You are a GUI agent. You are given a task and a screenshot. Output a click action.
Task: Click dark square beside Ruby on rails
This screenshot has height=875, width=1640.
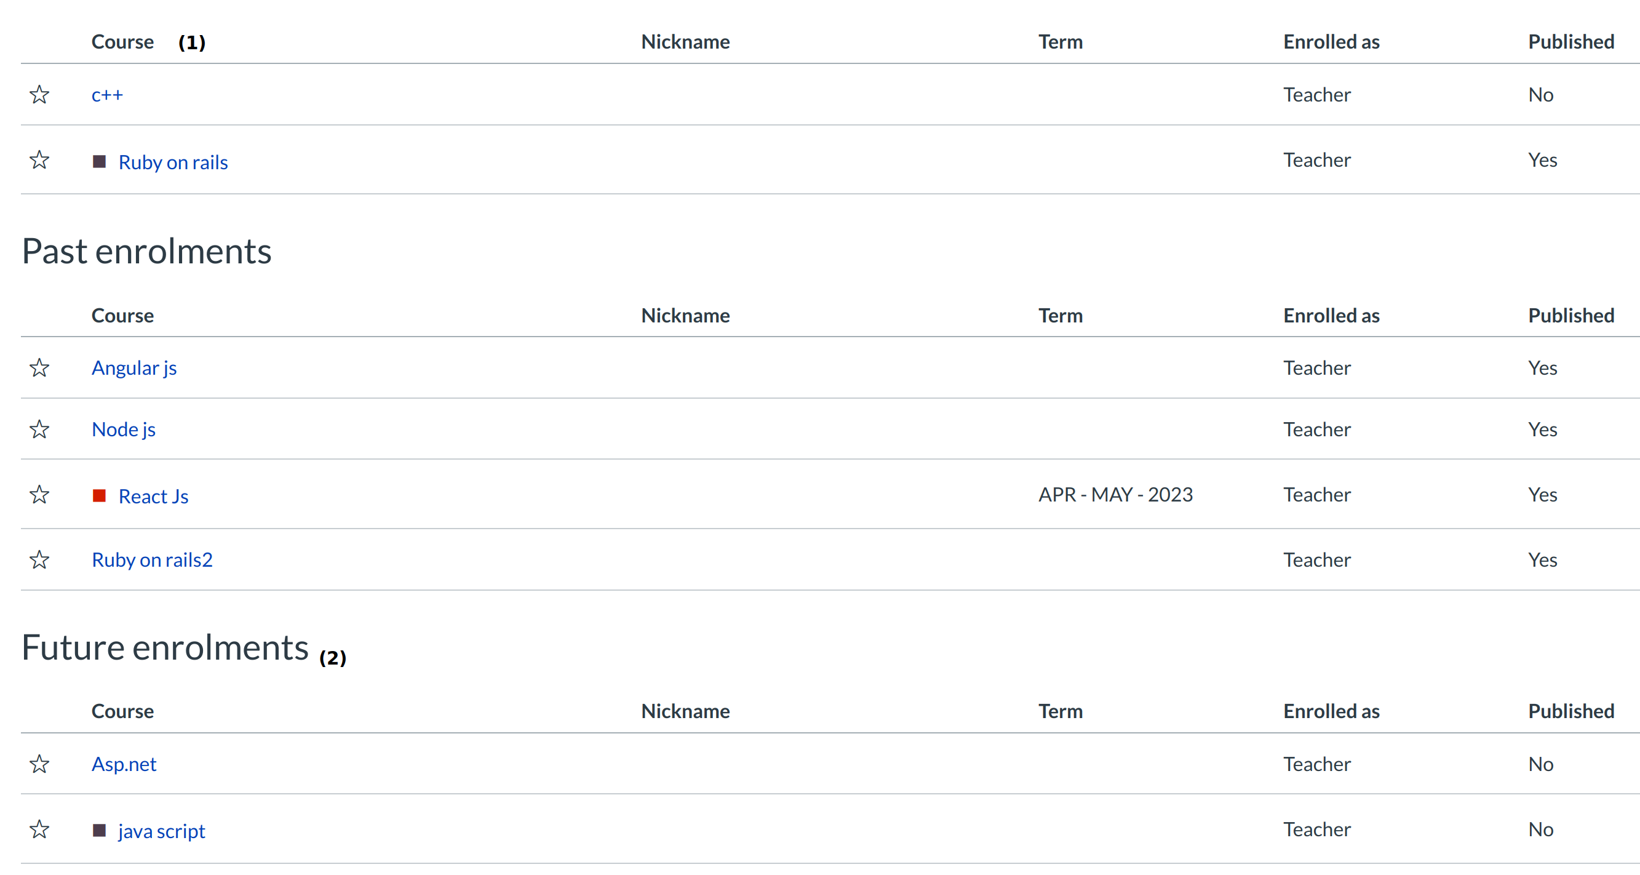pyautogui.click(x=99, y=162)
